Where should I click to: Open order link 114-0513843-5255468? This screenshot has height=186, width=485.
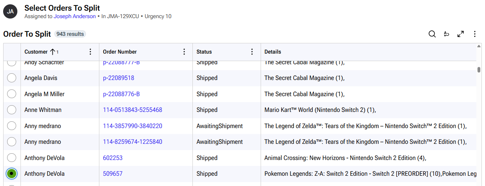(x=132, y=110)
